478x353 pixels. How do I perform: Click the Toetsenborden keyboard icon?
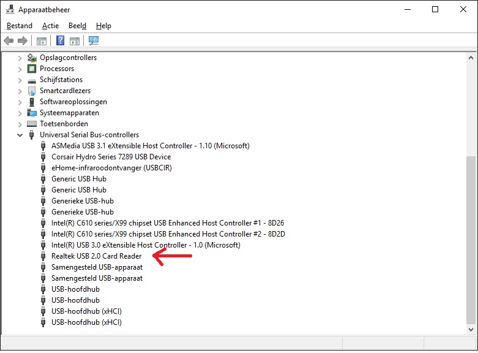click(x=32, y=124)
